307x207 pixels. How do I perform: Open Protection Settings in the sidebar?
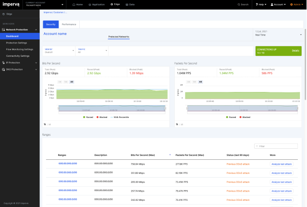pyautogui.click(x=16, y=43)
